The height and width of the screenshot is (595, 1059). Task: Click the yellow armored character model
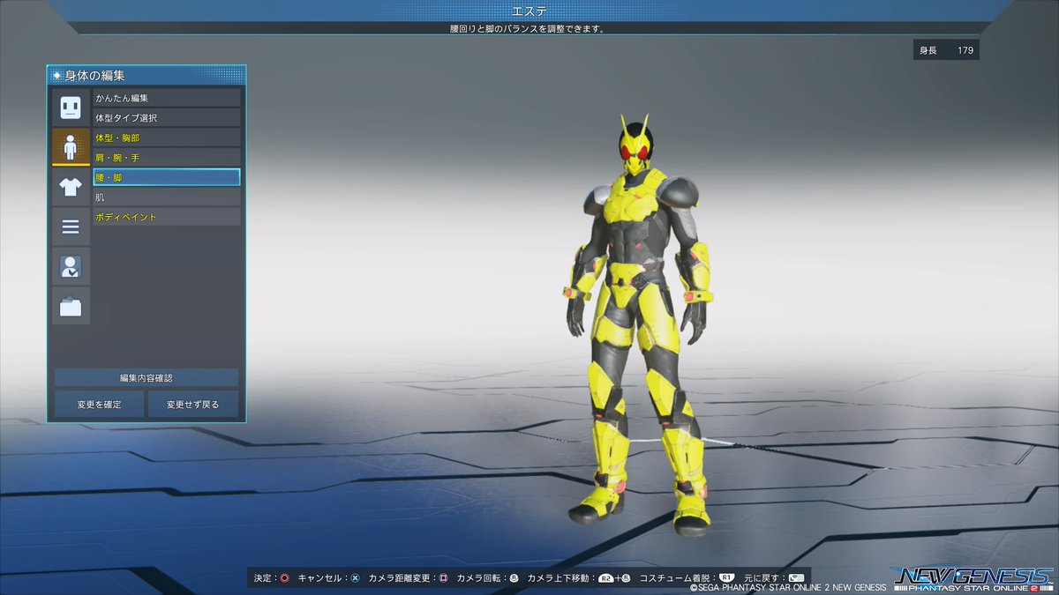640,326
